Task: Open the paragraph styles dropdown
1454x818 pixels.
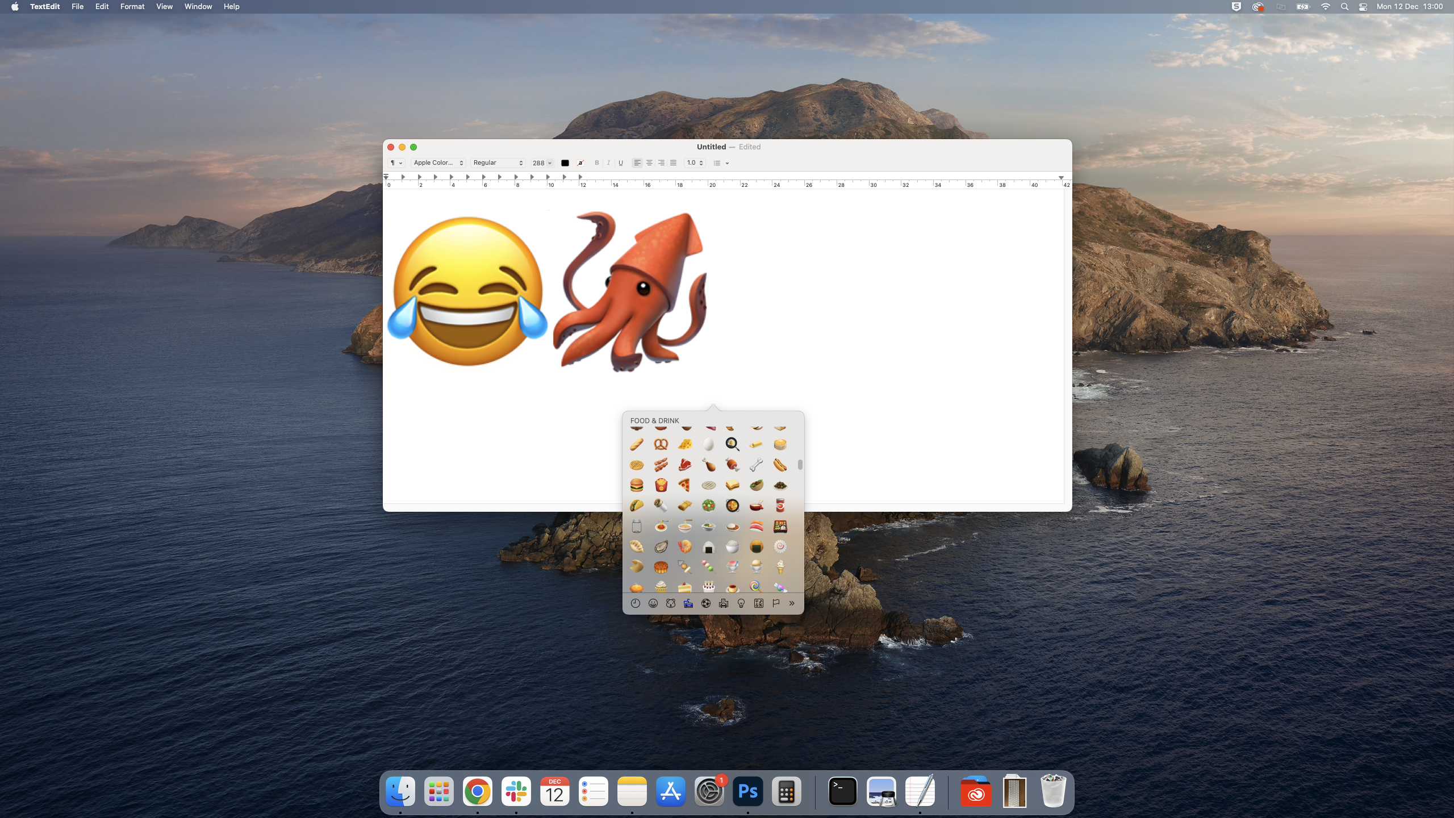Action: click(396, 163)
